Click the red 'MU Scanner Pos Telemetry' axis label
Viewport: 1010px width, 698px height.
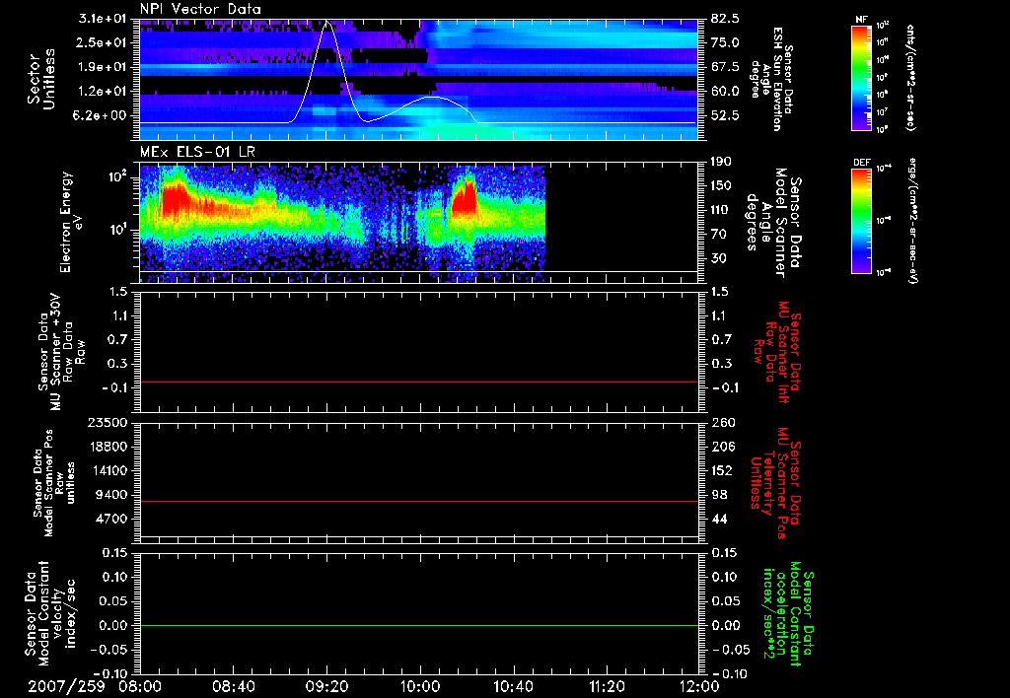point(775,483)
